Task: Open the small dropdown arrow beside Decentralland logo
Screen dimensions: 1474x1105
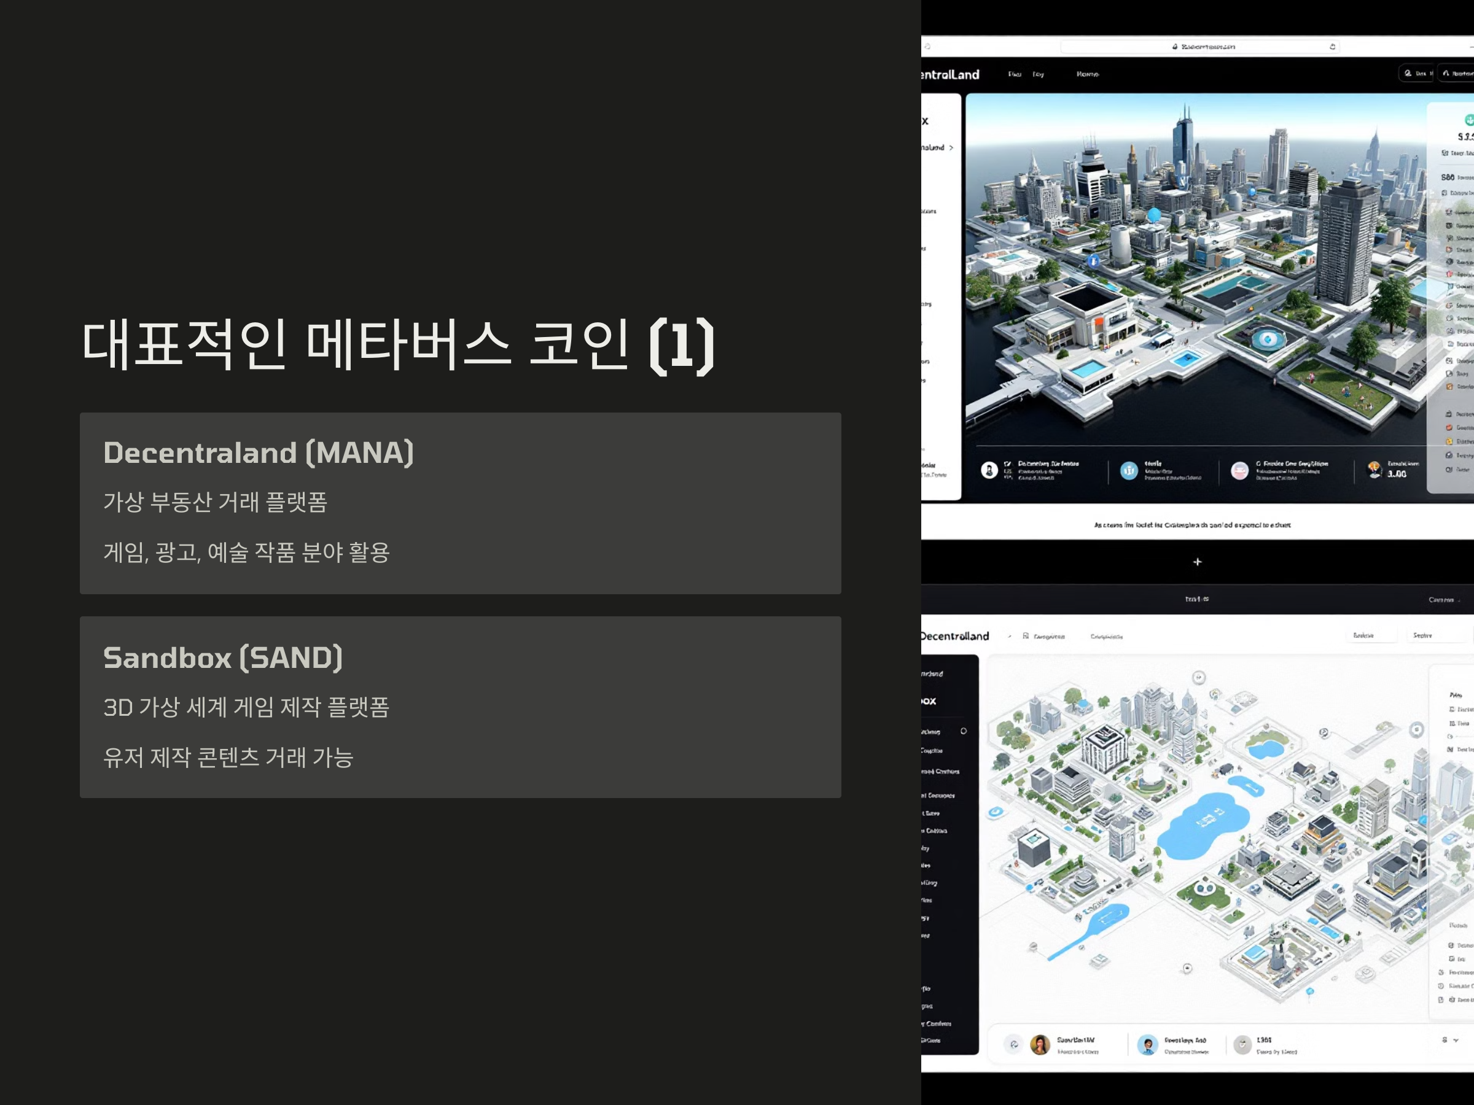Action: (1010, 637)
